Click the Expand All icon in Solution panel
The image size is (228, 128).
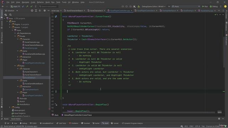[36, 11]
